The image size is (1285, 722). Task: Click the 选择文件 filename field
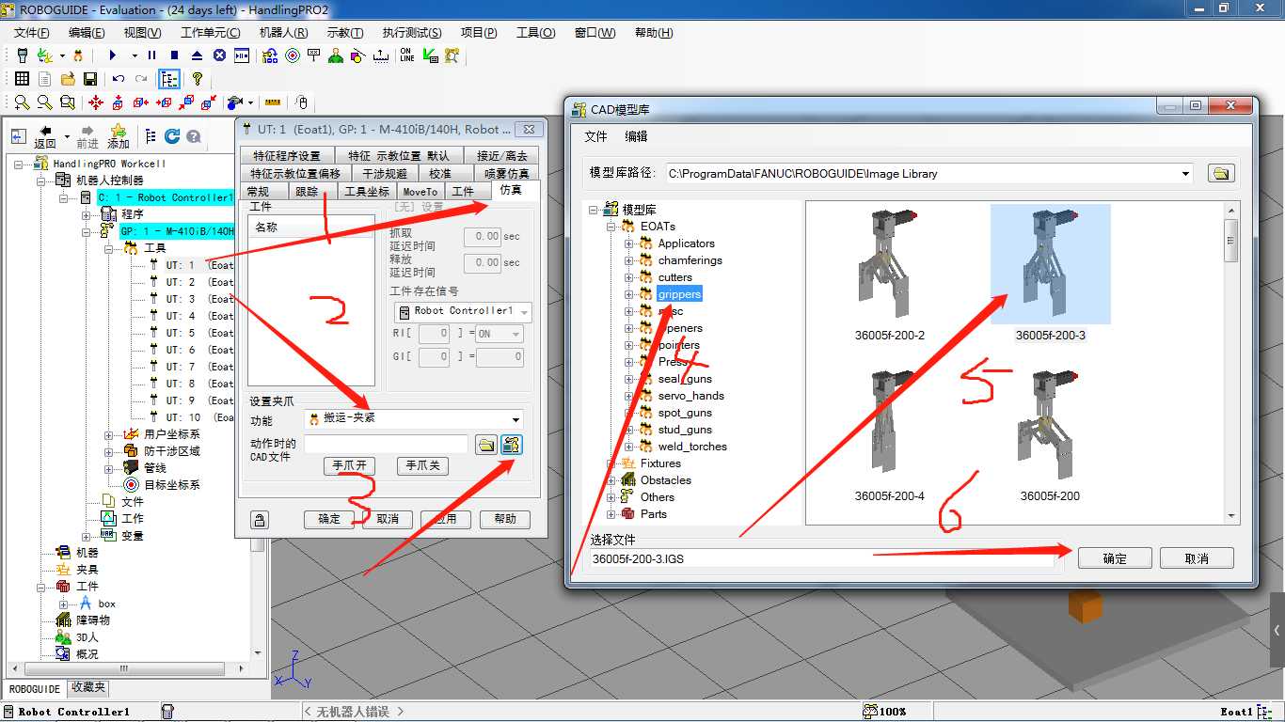pyautogui.click(x=820, y=558)
